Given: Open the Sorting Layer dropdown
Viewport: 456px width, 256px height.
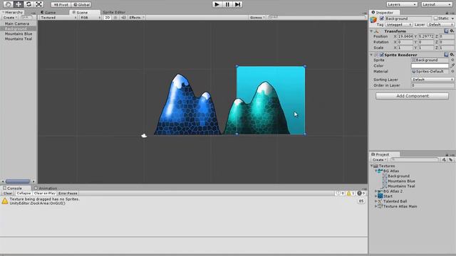Looking at the screenshot, I should pyautogui.click(x=432, y=79).
